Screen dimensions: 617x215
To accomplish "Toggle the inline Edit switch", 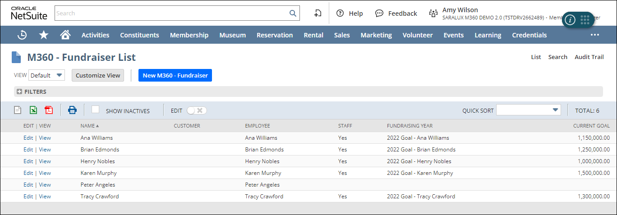I will [x=197, y=110].
